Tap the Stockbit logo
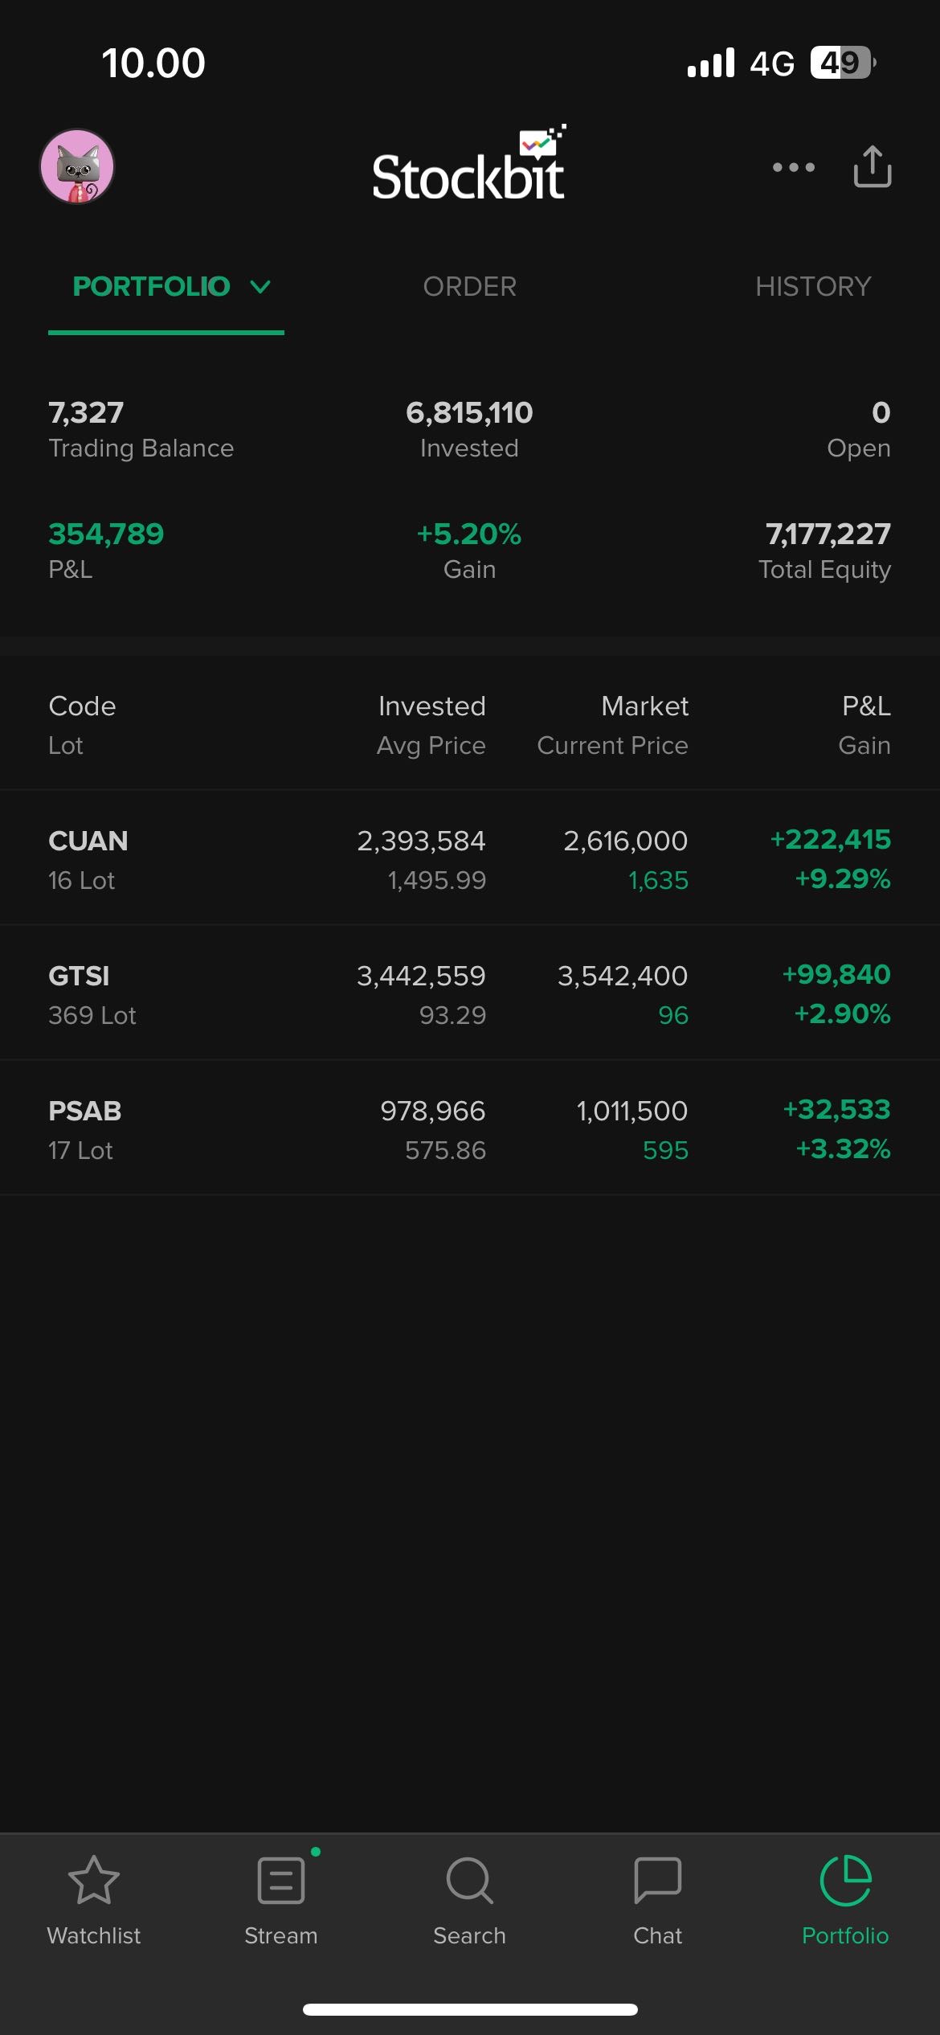The width and height of the screenshot is (940, 2035). point(468,167)
